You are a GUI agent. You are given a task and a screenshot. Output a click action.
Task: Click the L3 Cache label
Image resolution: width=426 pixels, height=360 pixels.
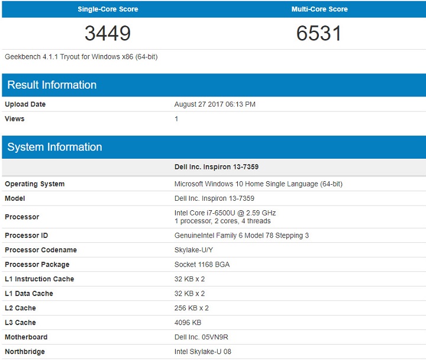[20, 323]
